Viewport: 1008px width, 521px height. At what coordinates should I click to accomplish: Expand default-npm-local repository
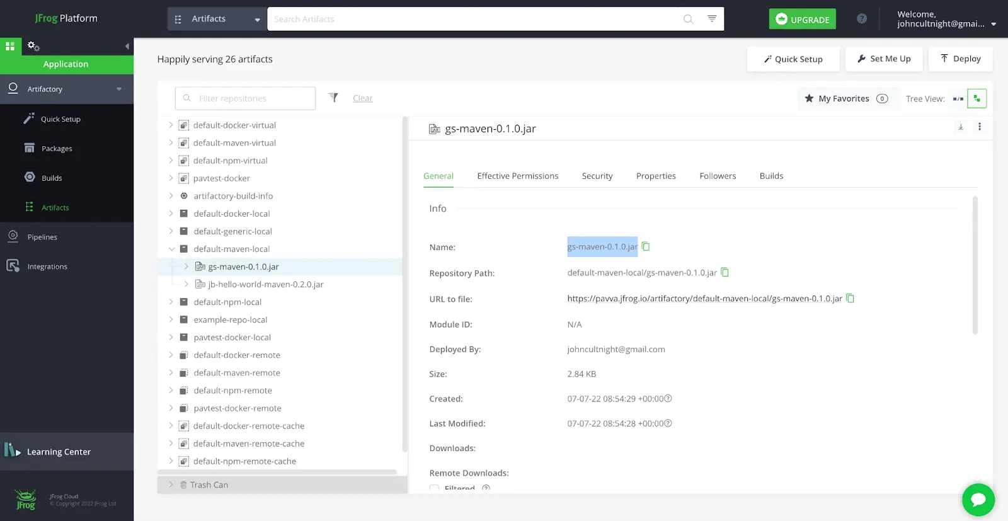(171, 302)
